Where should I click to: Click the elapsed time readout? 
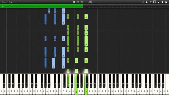[2, 7]
